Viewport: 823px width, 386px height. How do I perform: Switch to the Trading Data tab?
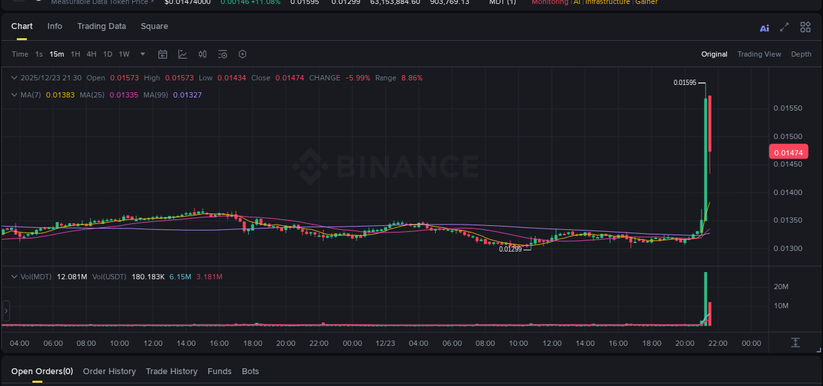coord(101,26)
